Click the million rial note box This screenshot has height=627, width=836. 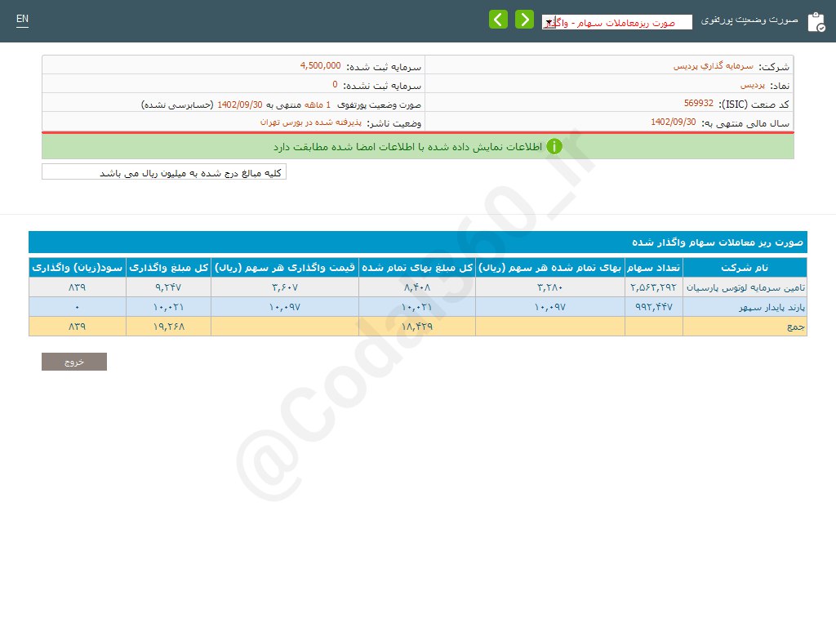click(x=164, y=172)
